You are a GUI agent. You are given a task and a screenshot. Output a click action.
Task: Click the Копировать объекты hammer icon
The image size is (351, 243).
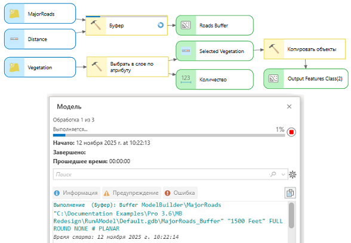pos(274,49)
